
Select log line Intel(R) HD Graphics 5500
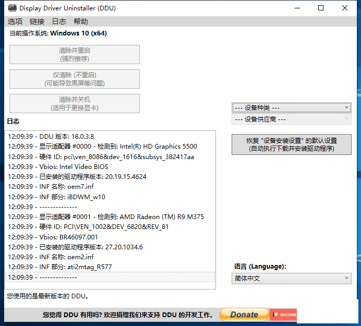tap(110, 147)
